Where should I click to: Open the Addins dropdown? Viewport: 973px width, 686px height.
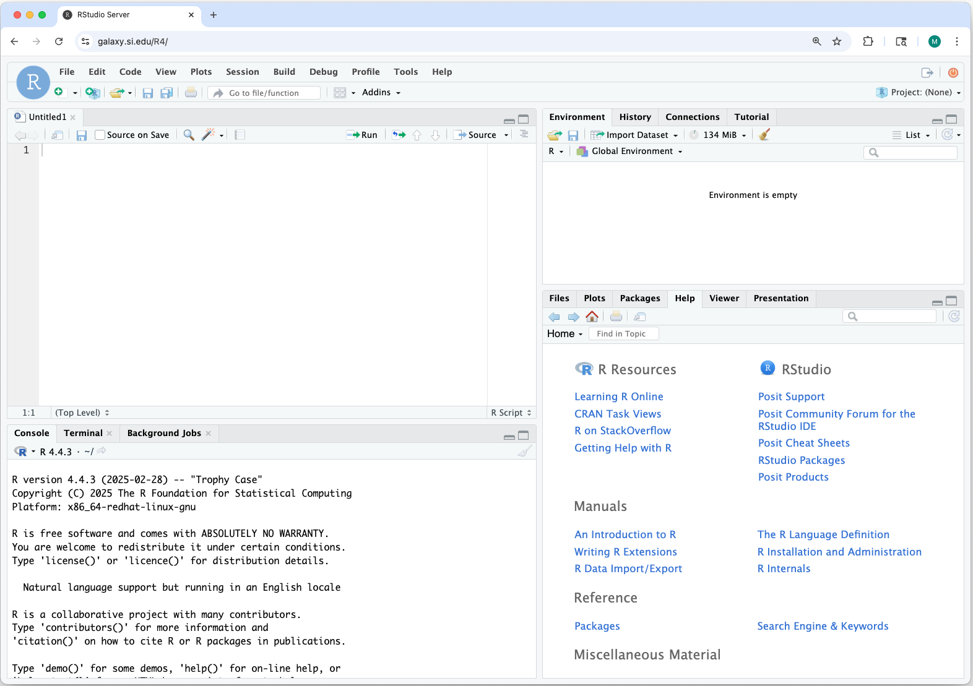pyautogui.click(x=381, y=92)
